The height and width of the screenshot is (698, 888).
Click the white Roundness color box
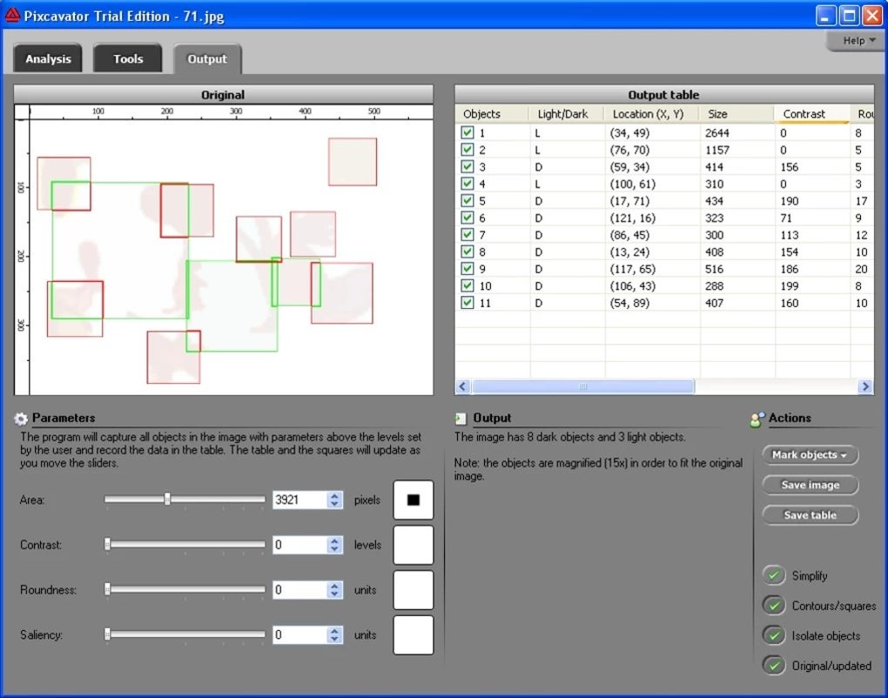413,589
